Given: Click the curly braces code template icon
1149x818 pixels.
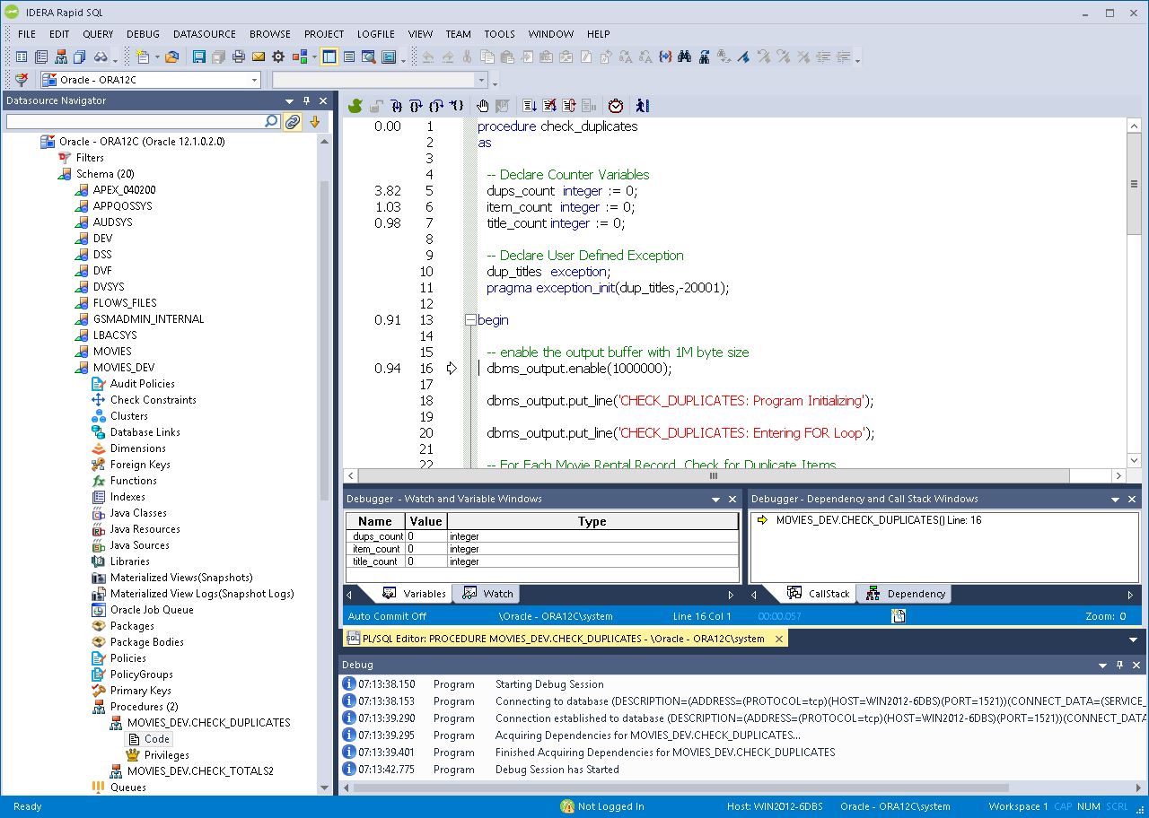Looking at the screenshot, I should pyautogui.click(x=665, y=57).
